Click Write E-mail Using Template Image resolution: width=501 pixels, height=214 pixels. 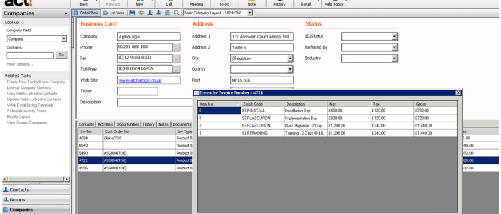point(30,105)
